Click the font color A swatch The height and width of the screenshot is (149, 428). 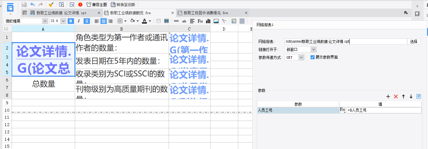pyautogui.click(x=145, y=21)
